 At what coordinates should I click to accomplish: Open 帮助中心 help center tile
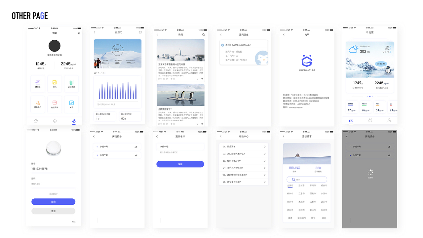pos(38,104)
